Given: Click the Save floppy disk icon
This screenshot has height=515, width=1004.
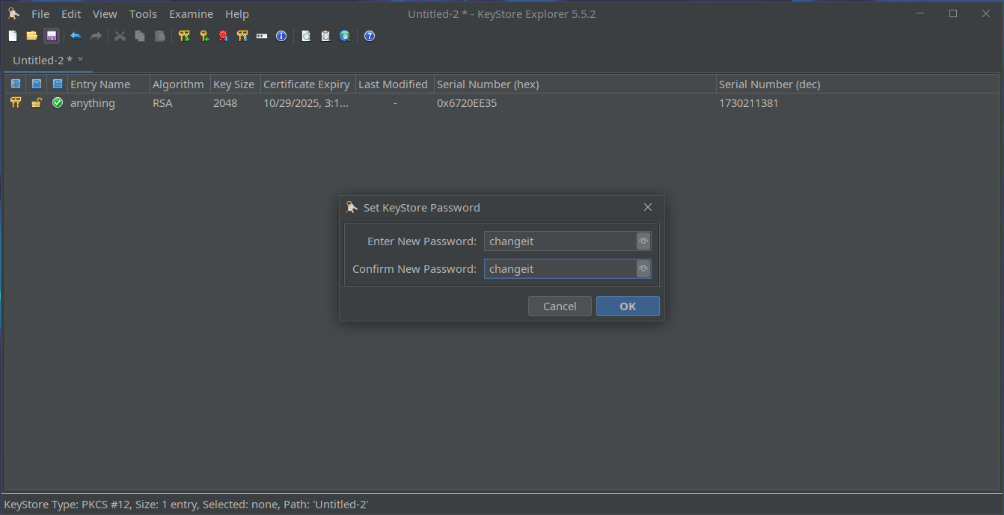Looking at the screenshot, I should pyautogui.click(x=52, y=36).
